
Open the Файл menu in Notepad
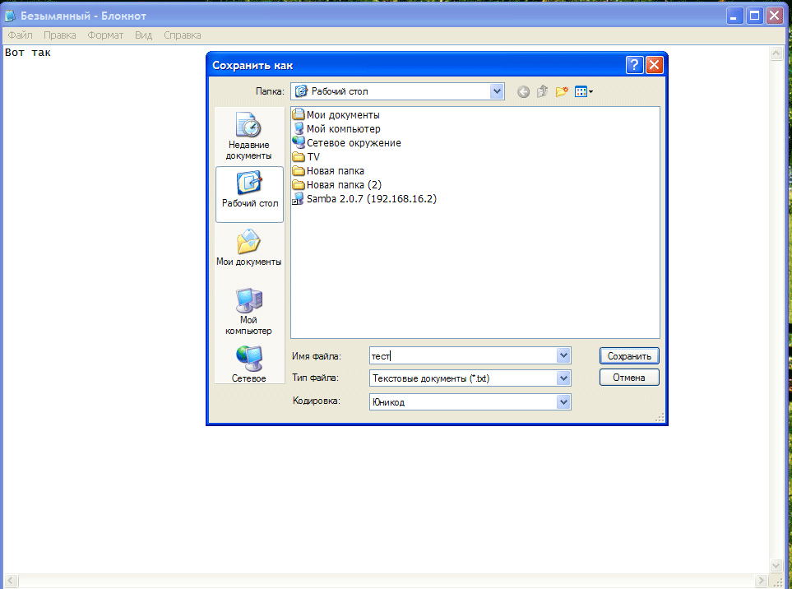21,35
